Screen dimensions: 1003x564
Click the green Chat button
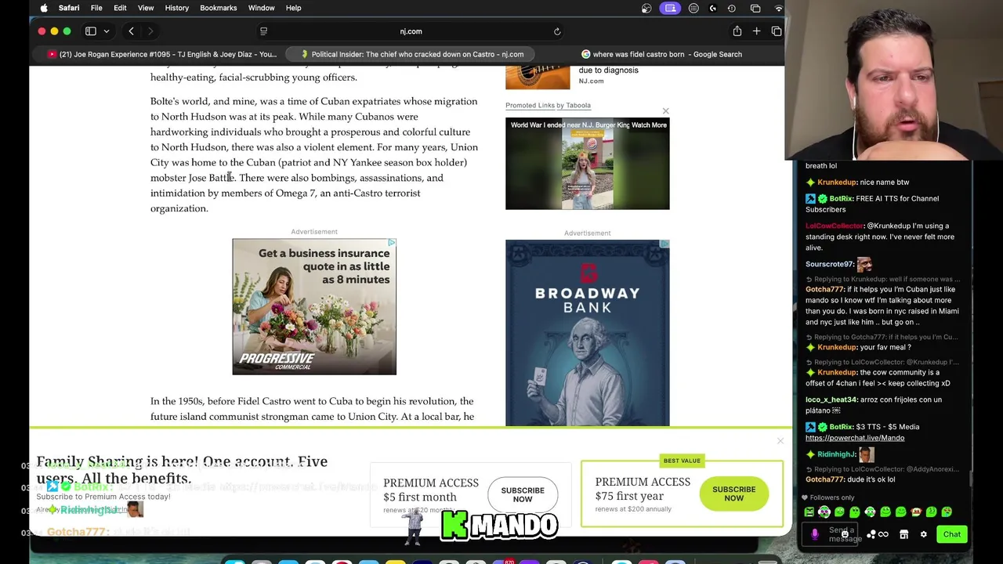(x=952, y=534)
